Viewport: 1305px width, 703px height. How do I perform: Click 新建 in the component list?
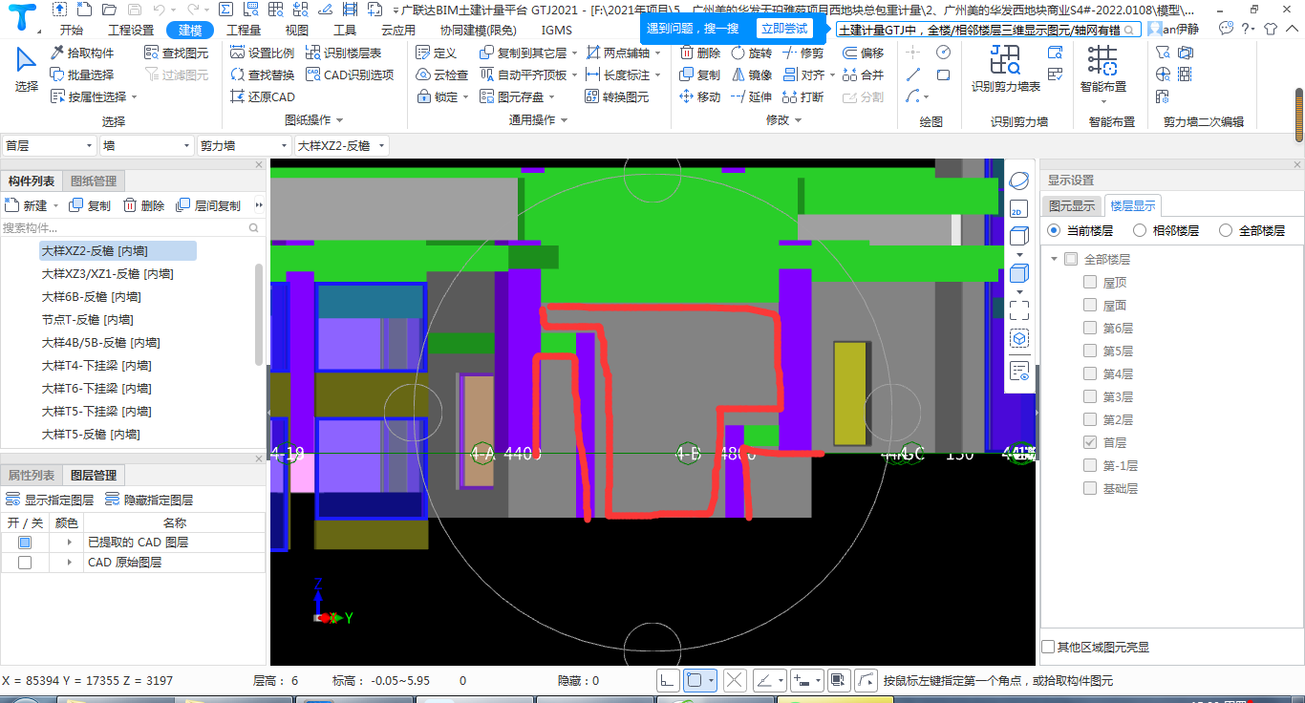27,205
